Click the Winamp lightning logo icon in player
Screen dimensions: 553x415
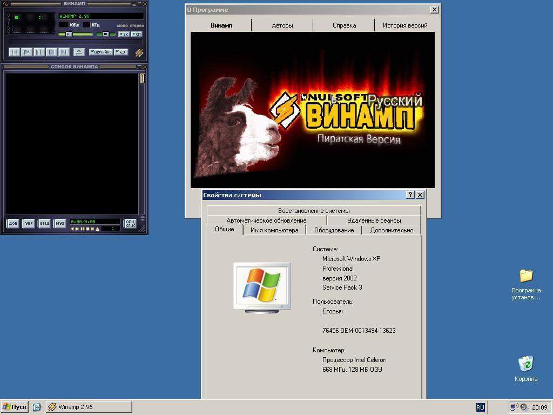pos(139,52)
